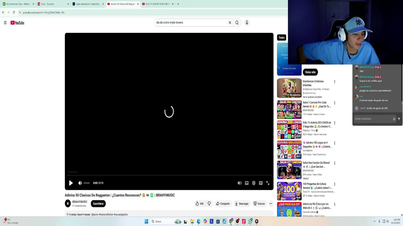Open Enseñanzas Cristianas Infantiles podcast thumbnail
The height and width of the screenshot is (226, 403).
click(x=289, y=88)
